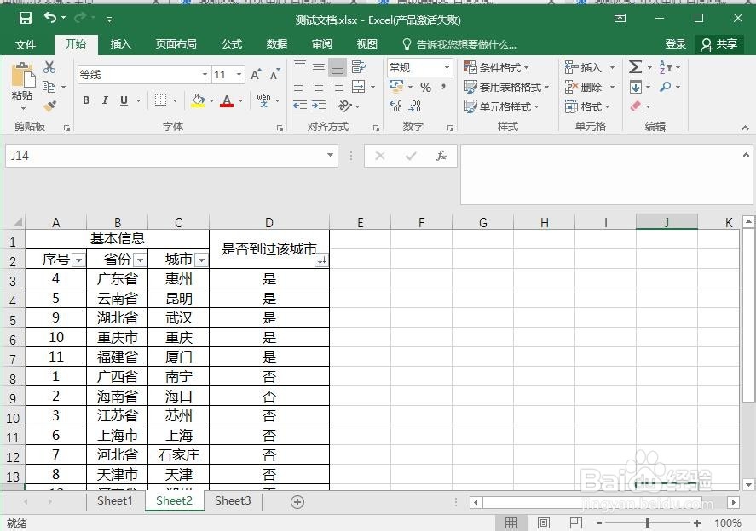The width and height of the screenshot is (756, 531).
Task: Apply percent style to the selection
Action: [424, 86]
